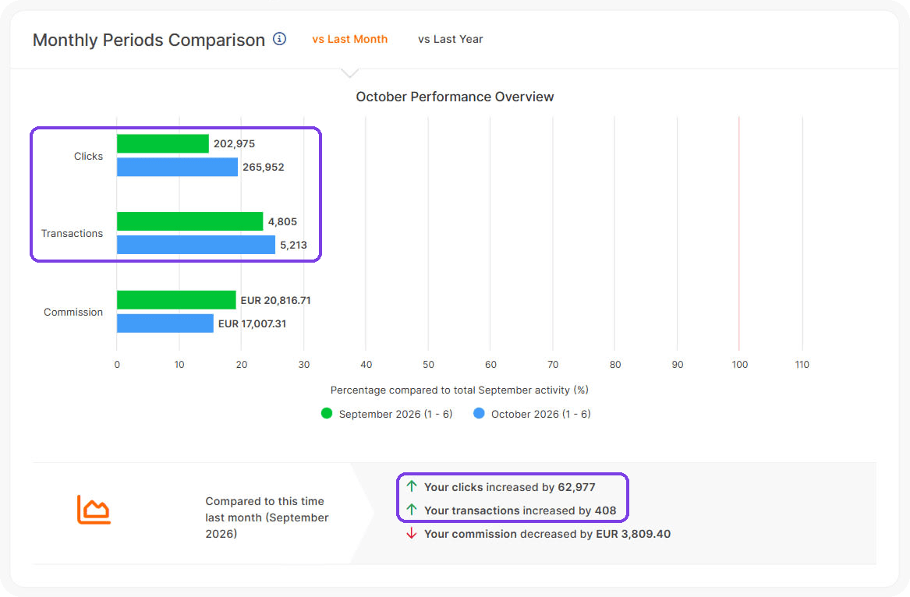Click the October Performance Overview title
This screenshot has height=597, width=910.
[x=455, y=97]
